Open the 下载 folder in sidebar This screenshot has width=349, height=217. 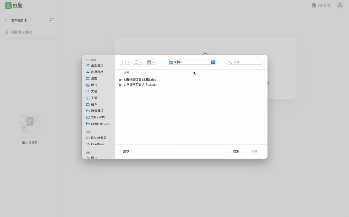94,98
